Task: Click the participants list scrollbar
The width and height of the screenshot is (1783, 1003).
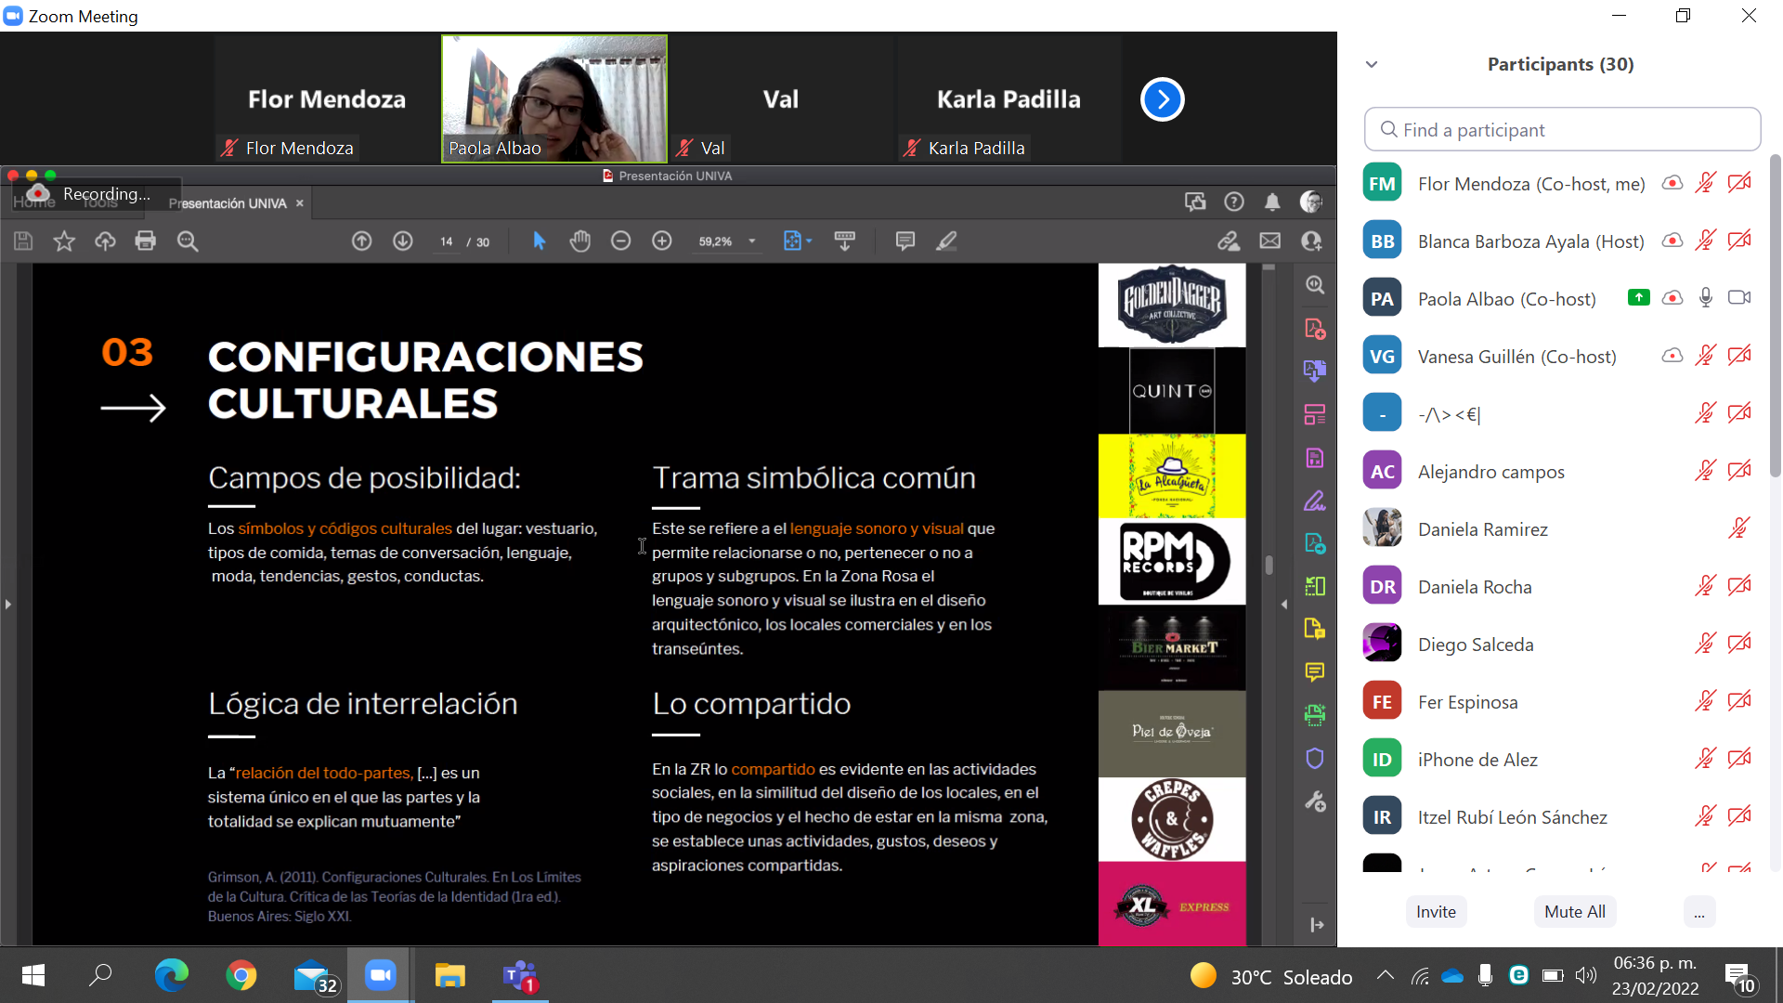Action: click(x=1776, y=316)
